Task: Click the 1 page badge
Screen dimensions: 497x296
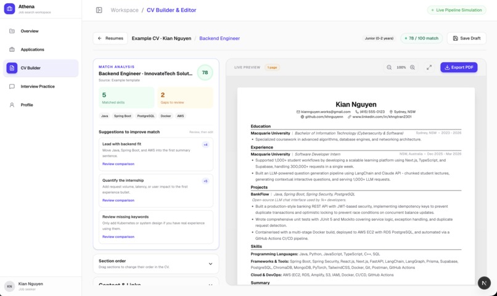Action: [272, 67]
